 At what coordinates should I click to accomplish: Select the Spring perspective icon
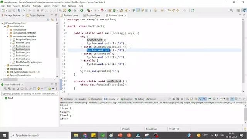[244, 10]
